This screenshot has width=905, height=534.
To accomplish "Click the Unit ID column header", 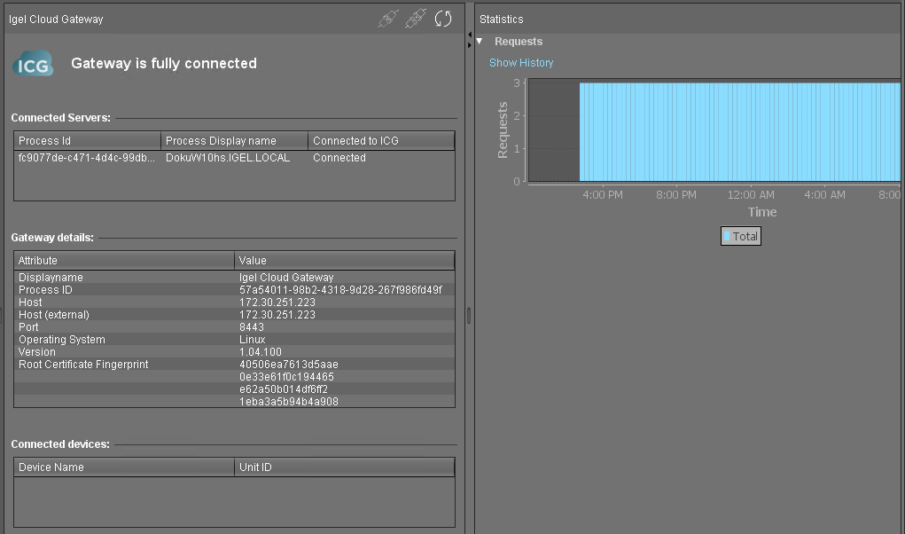I will [x=344, y=467].
